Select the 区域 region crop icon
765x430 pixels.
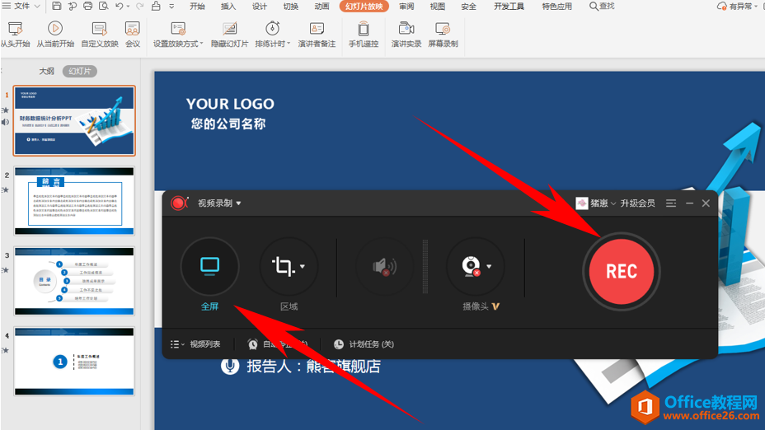(x=283, y=267)
